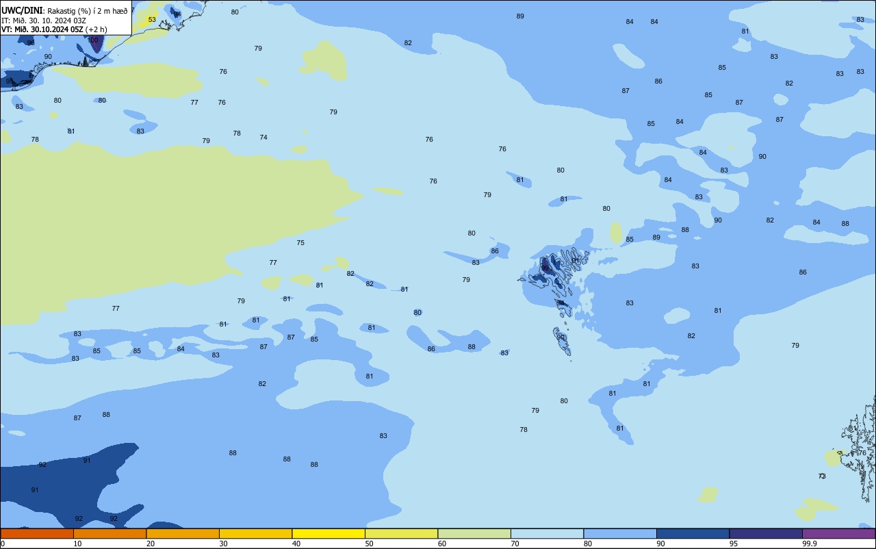Screen dimensions: 876x549
Task: Click the "95" humidity value on map
Action: click(10, 81)
